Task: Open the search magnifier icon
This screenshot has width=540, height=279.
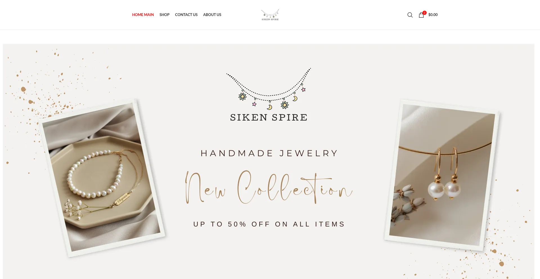Action: (410, 15)
